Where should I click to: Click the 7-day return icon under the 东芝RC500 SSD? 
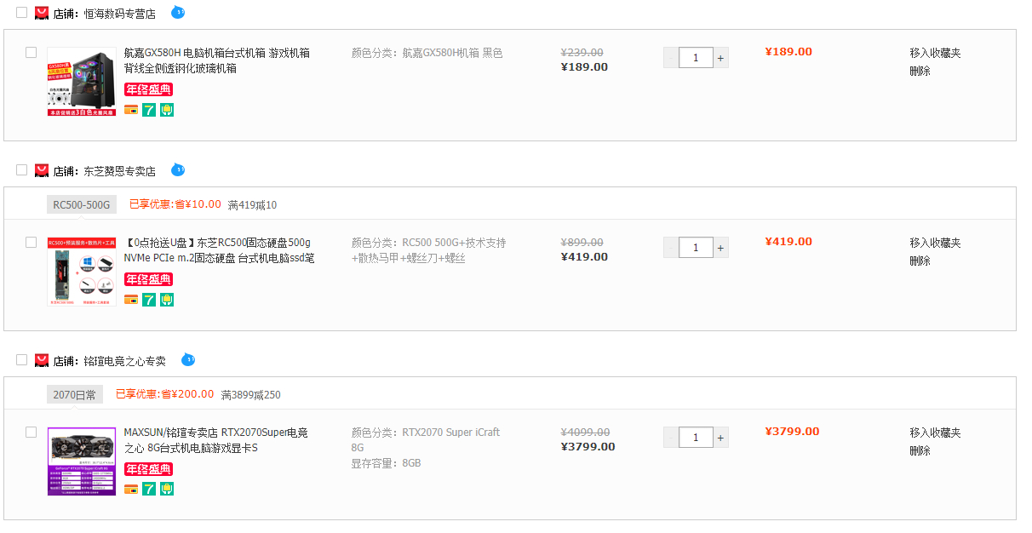click(x=149, y=300)
